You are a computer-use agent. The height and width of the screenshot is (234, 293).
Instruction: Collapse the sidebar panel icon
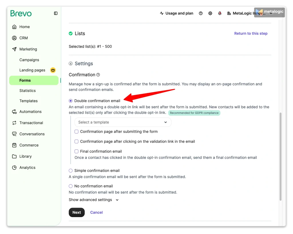coord(56,13)
